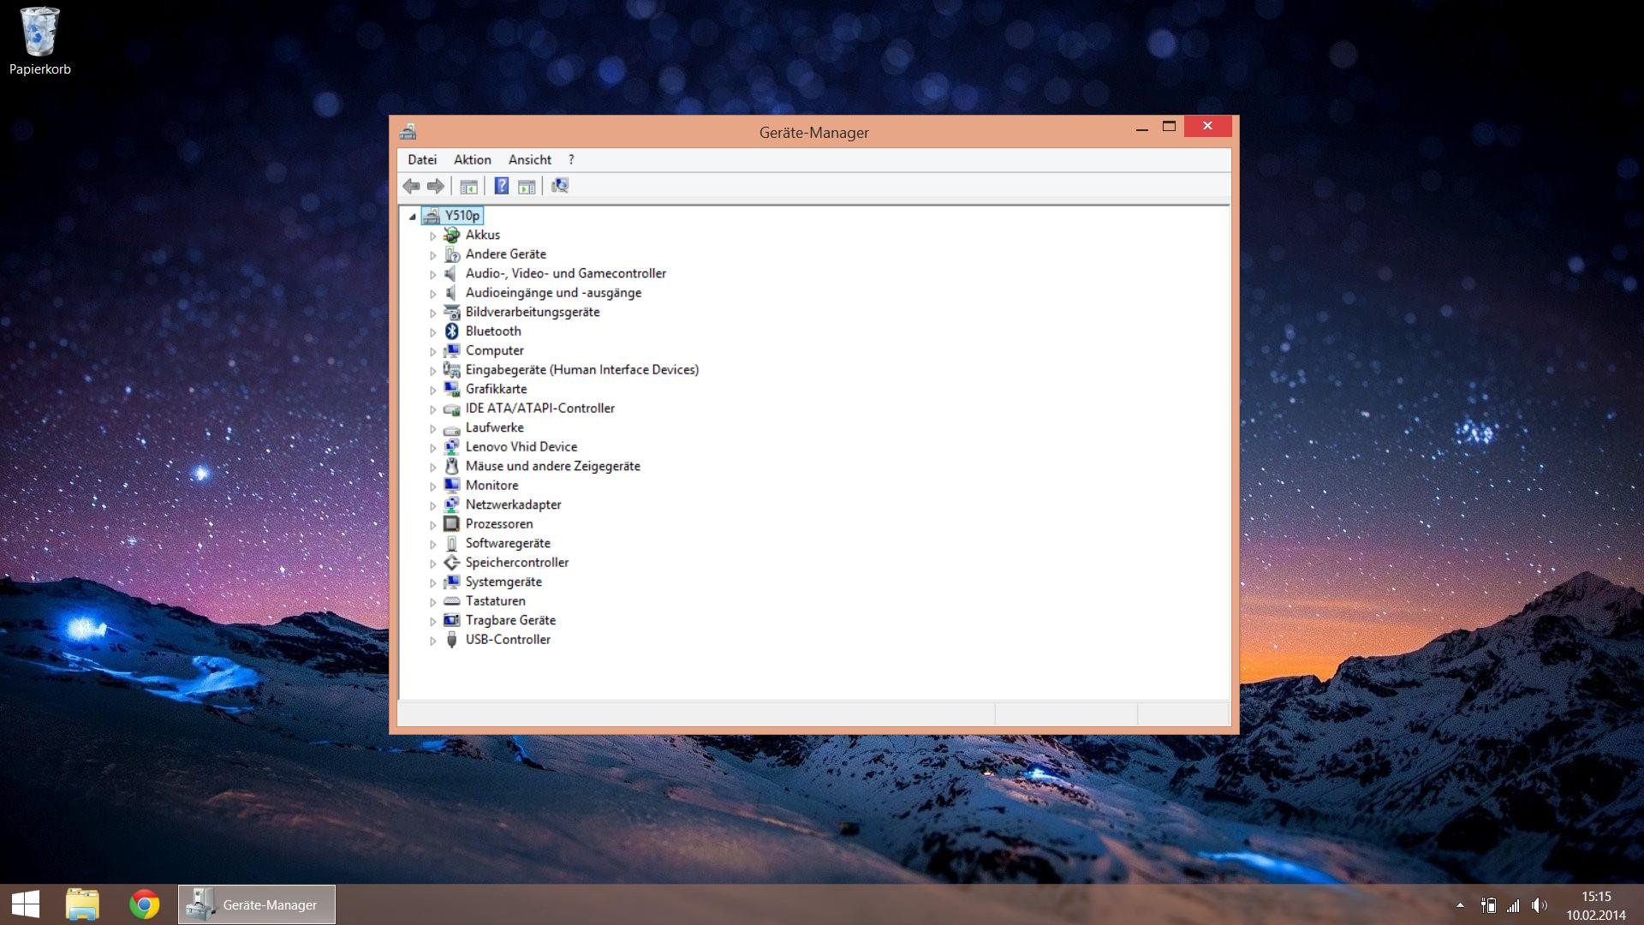
Task: Click the Akkus battery icon
Action: (x=452, y=235)
